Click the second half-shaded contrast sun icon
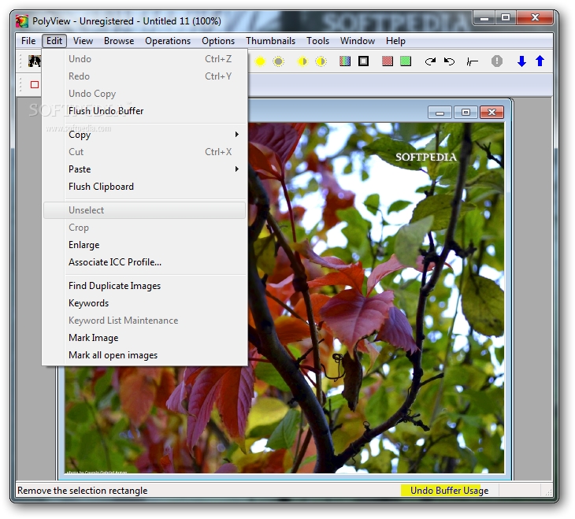The width and height of the screenshot is (575, 519). pos(321,61)
